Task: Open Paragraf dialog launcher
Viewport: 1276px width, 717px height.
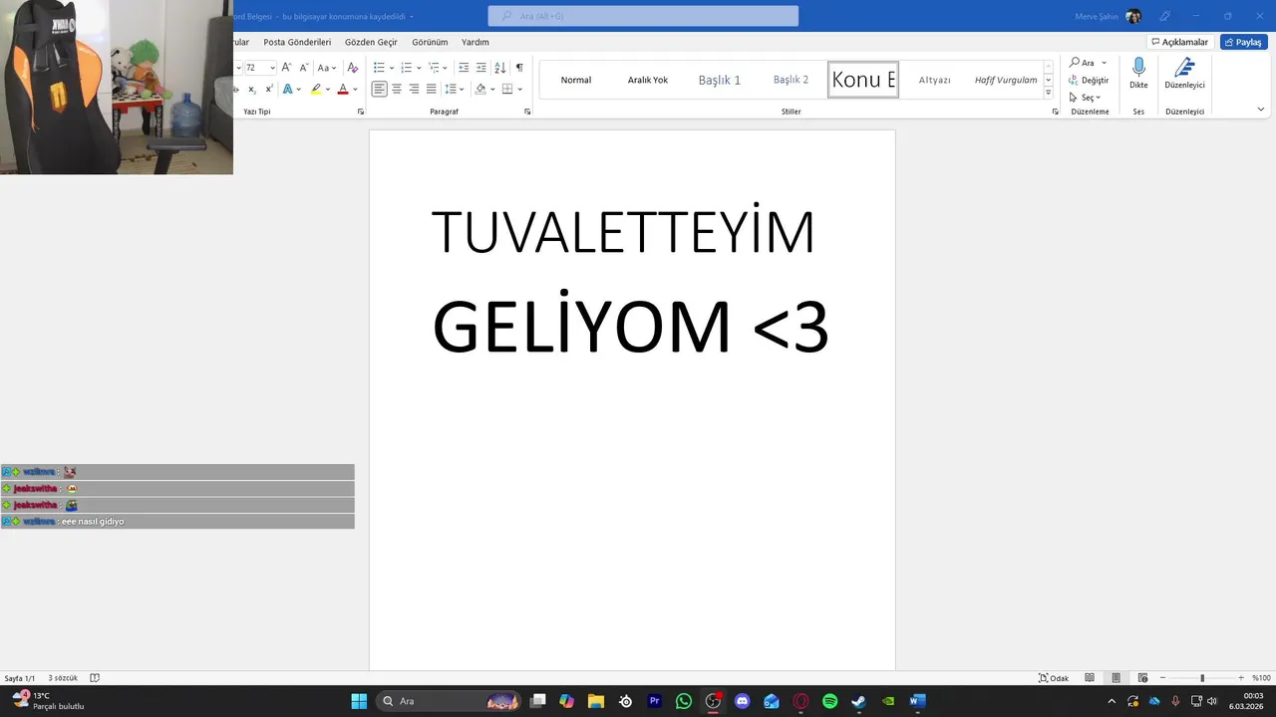Action: 527,112
